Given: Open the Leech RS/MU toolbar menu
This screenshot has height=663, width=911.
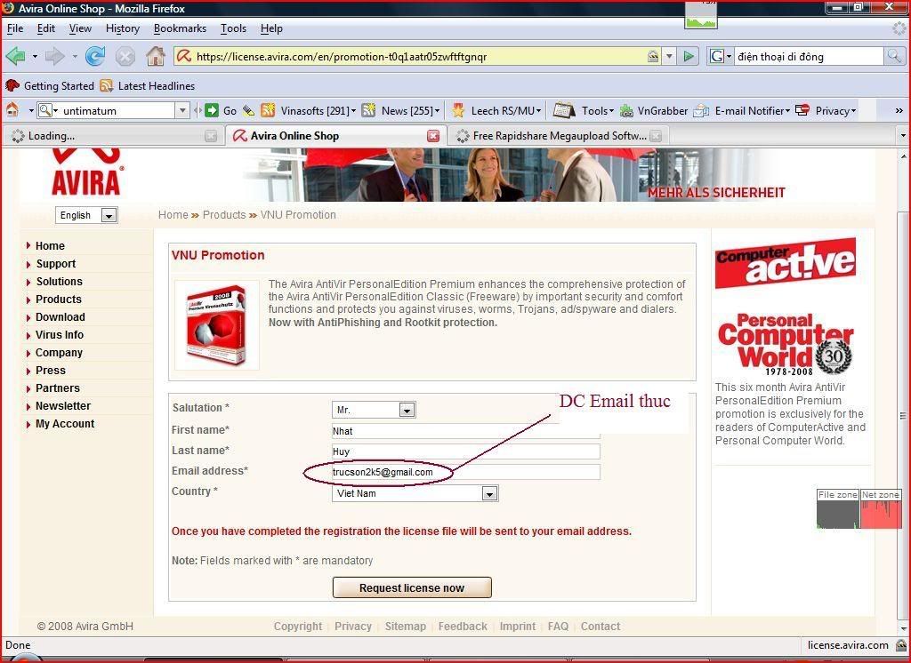Looking at the screenshot, I should click(496, 110).
